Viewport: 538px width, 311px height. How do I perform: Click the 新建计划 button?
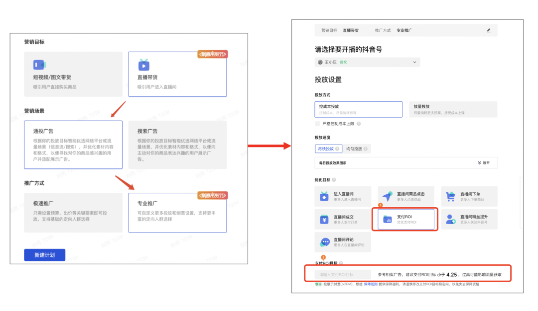pyautogui.click(x=45, y=255)
